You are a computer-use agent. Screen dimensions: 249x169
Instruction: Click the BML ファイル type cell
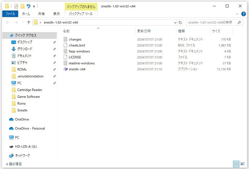[x=186, y=45]
